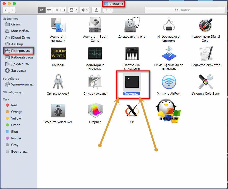The width and height of the screenshot is (228, 189).
Task: Select the Консоль app icon
Action: click(x=58, y=53)
